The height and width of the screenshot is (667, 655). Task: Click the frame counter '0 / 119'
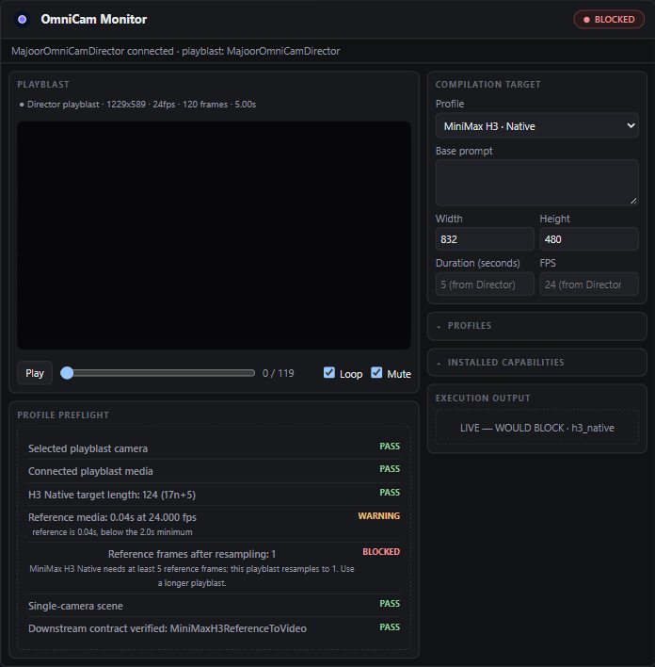click(x=278, y=373)
